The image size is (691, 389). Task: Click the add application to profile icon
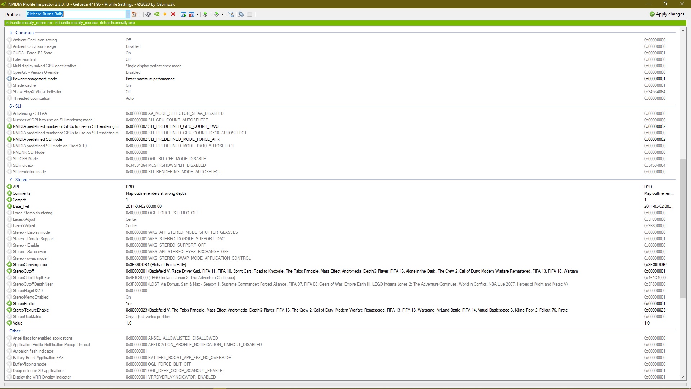click(x=184, y=14)
